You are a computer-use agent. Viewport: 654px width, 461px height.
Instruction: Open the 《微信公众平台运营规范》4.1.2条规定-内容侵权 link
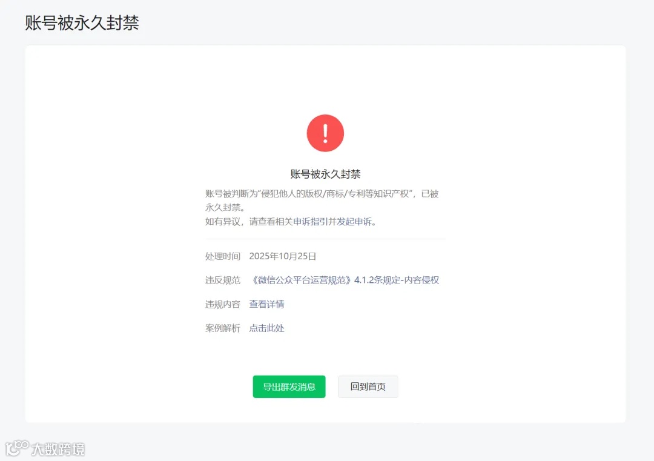(x=344, y=280)
